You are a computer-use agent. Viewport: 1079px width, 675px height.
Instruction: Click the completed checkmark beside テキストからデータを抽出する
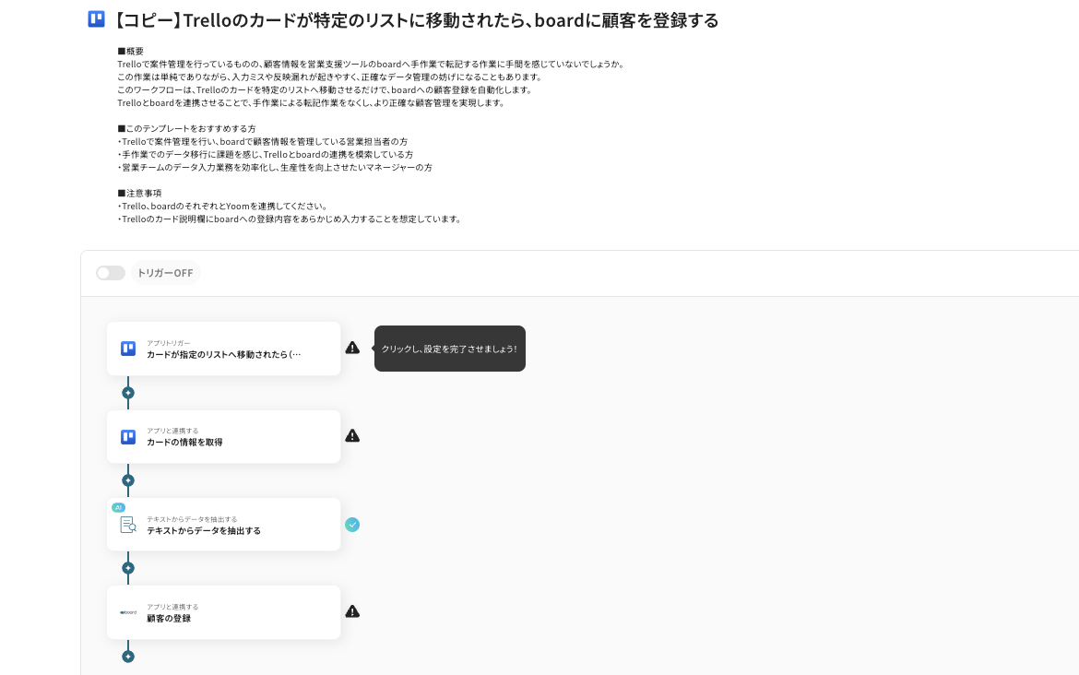(352, 525)
